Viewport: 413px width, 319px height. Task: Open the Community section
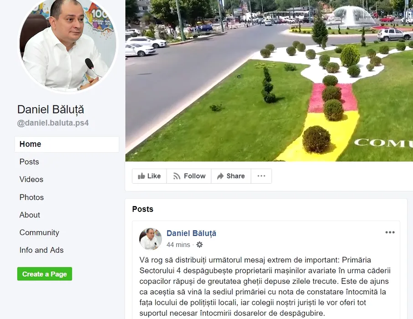point(39,232)
